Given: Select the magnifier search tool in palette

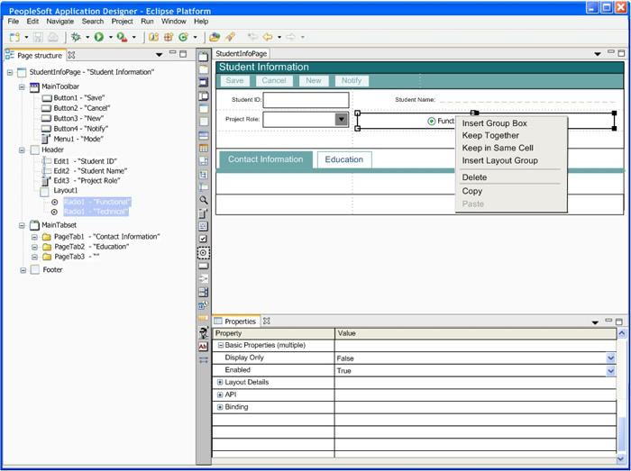Looking at the screenshot, I should tap(204, 200).
